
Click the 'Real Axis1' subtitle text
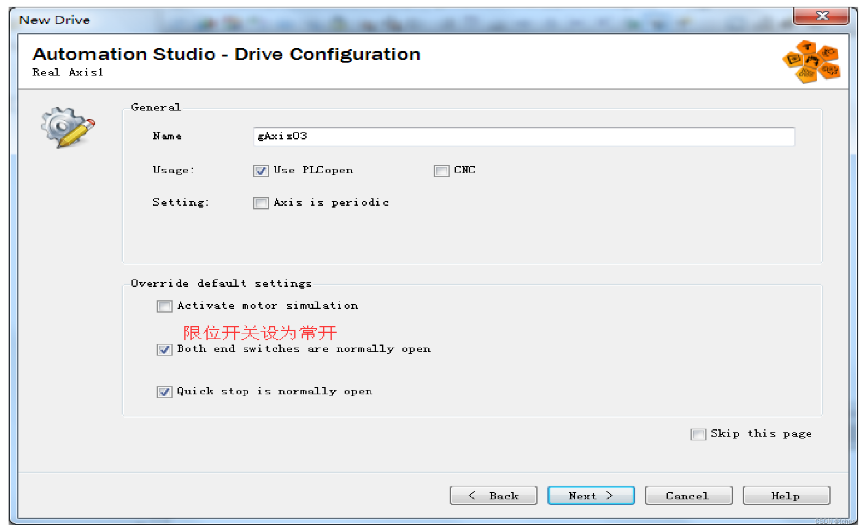pyautogui.click(x=68, y=72)
